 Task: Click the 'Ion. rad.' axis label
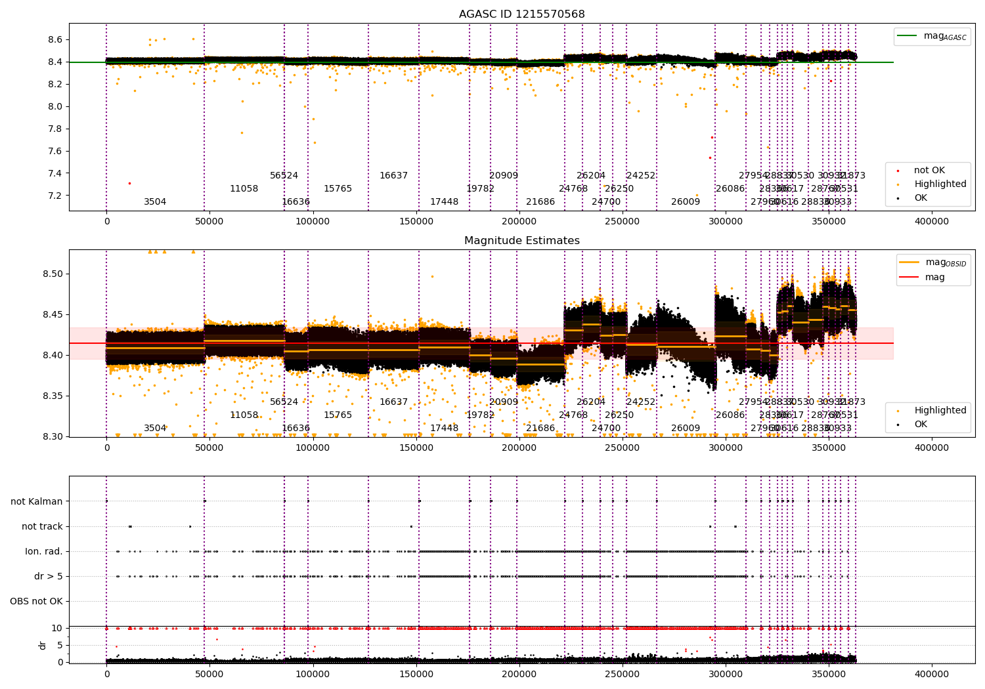44,552
